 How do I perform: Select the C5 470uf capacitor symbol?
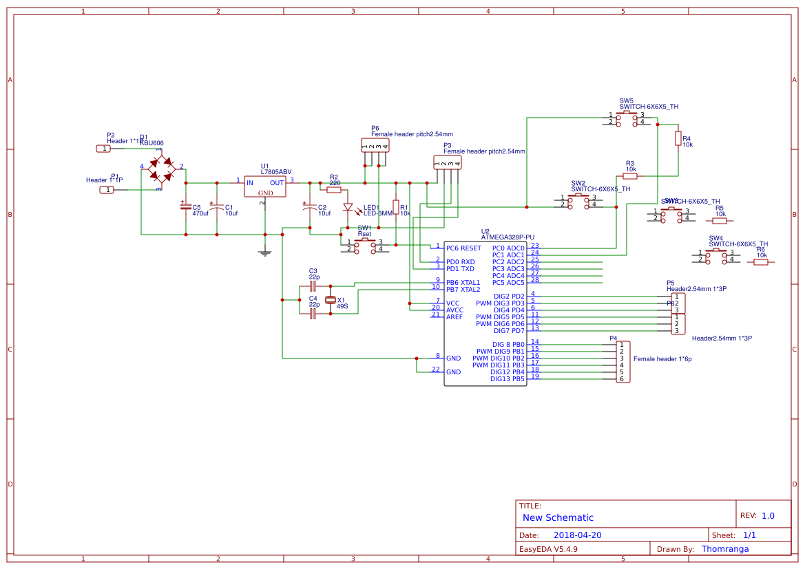186,206
